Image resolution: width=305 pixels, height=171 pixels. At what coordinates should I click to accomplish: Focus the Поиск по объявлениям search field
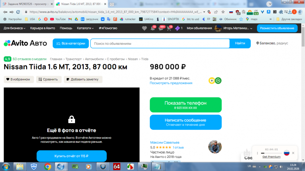(x=160, y=44)
